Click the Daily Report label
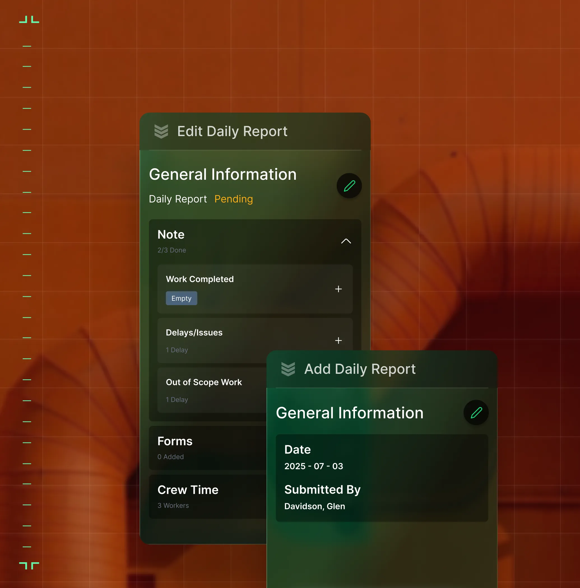The height and width of the screenshot is (588, 580). (178, 199)
